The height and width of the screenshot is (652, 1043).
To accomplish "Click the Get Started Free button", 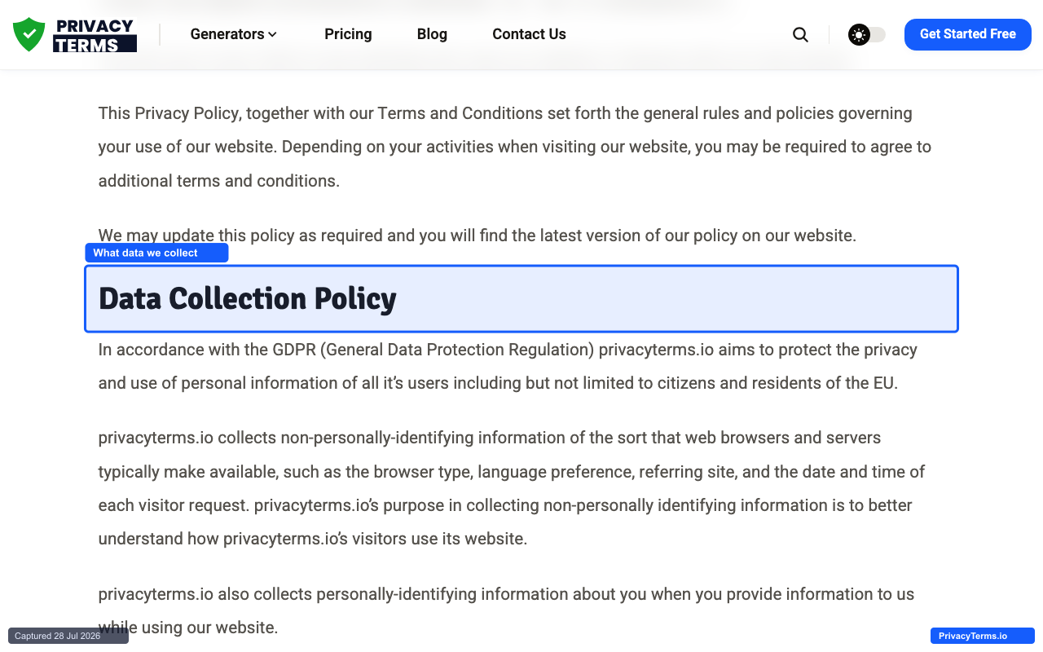I will point(968,34).
